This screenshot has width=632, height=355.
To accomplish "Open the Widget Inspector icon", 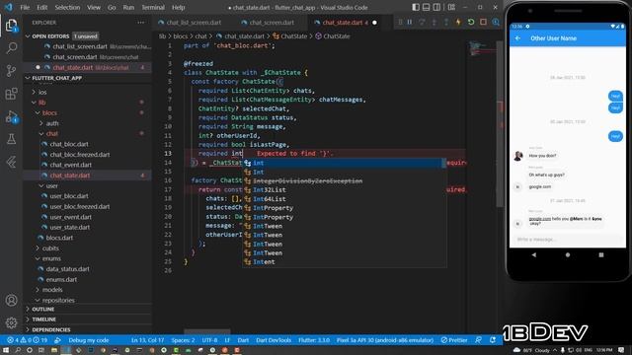I will point(496,22).
